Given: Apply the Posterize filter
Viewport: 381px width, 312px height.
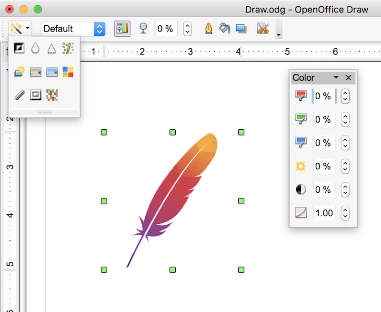Looking at the screenshot, I should (51, 72).
